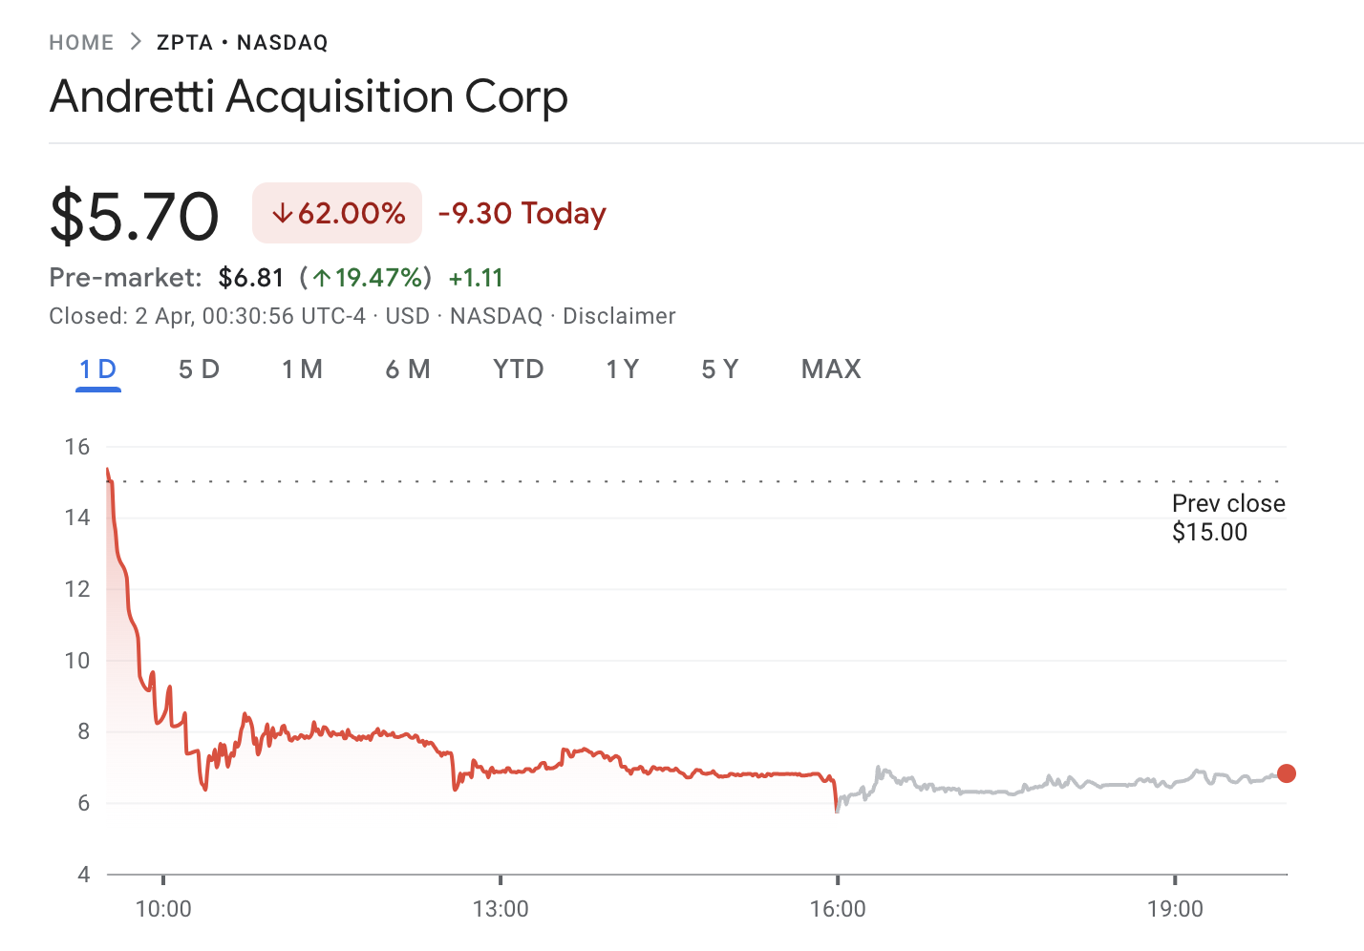Click the Andretti Acquisition Corp title

(x=308, y=95)
